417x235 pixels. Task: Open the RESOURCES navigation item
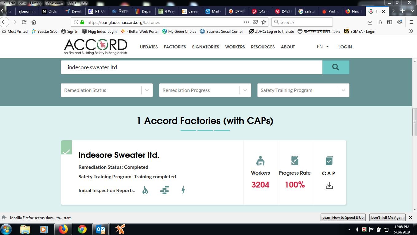(x=263, y=47)
